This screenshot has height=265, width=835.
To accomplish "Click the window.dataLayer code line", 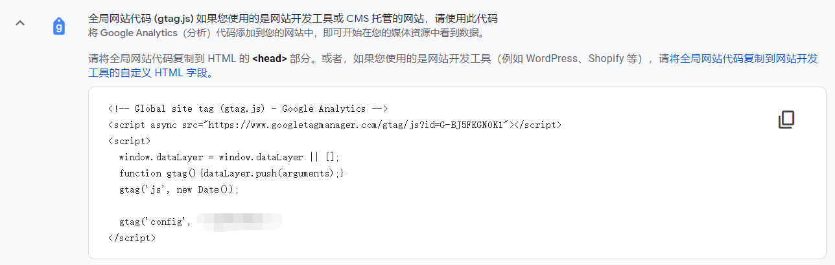I will [x=229, y=157].
